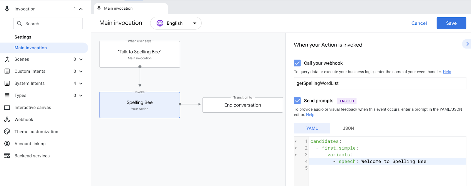471x186 pixels.
Task: Expand the System Intents section
Action: coord(81,84)
